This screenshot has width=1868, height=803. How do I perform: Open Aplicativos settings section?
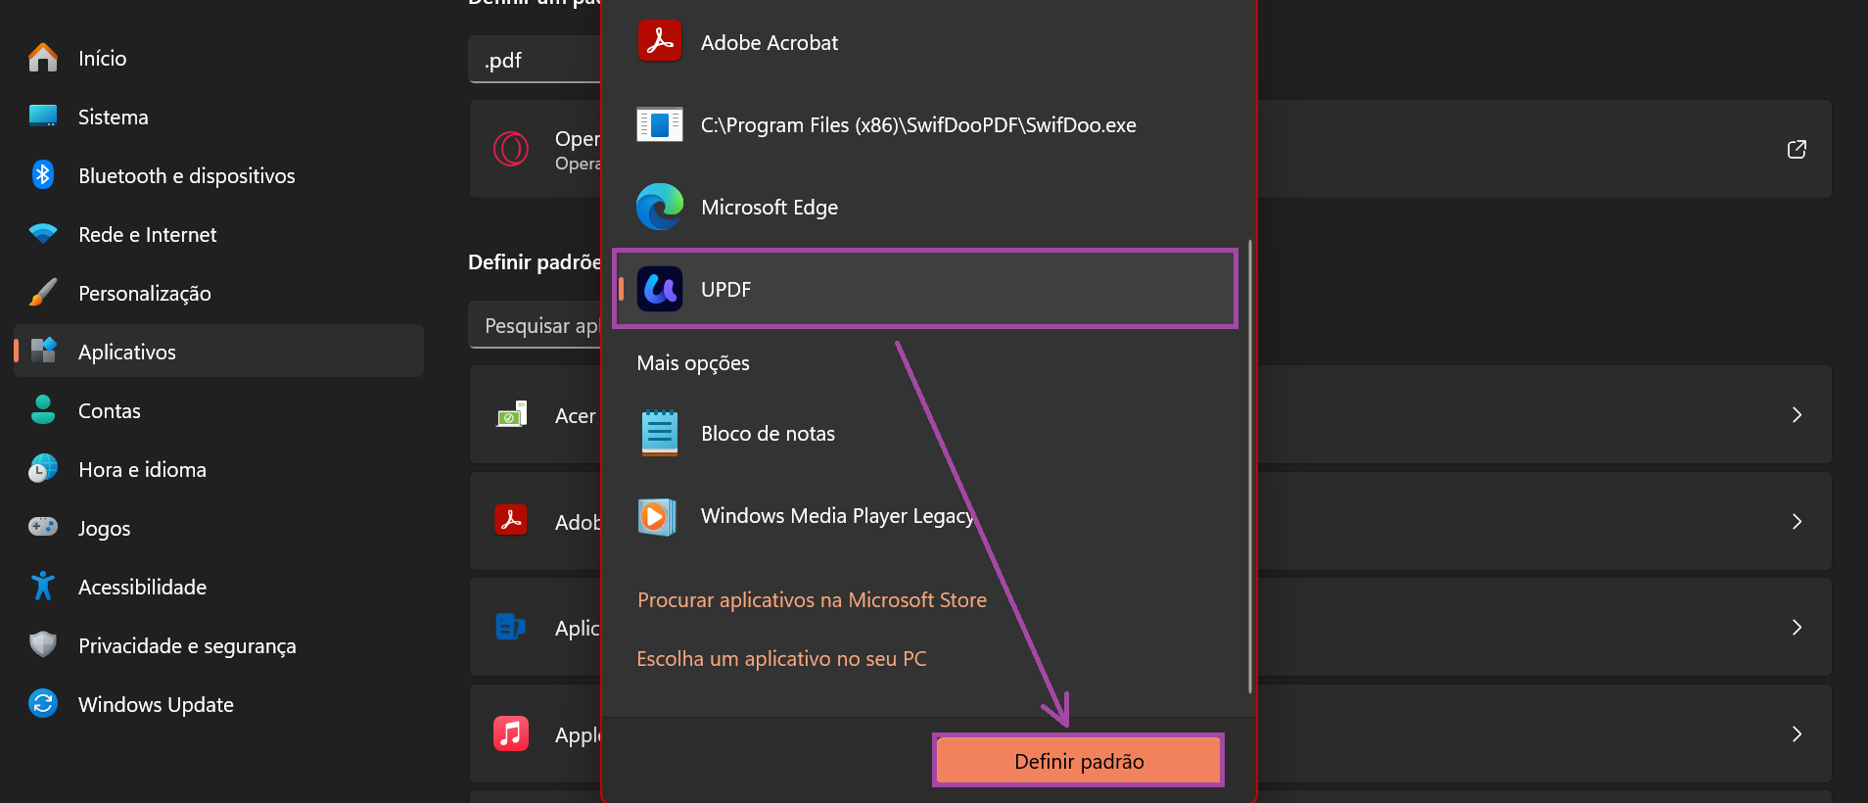(x=219, y=352)
